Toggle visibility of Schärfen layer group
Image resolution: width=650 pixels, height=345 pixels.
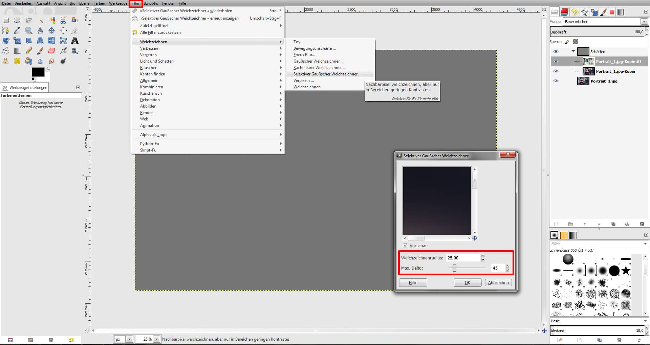coord(556,51)
